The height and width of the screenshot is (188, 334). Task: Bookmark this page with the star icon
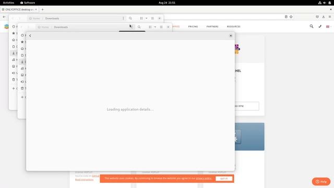pyautogui.click(x=291, y=17)
